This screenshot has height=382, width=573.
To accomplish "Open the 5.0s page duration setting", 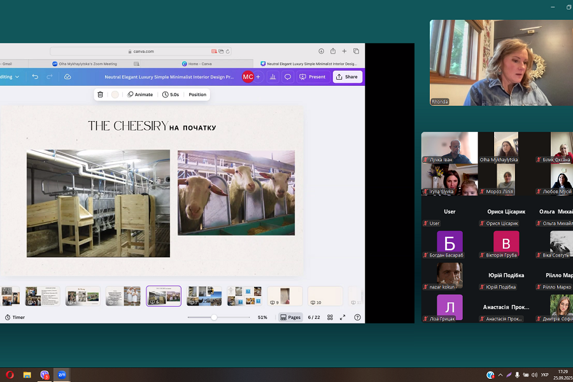I will 170,94.
